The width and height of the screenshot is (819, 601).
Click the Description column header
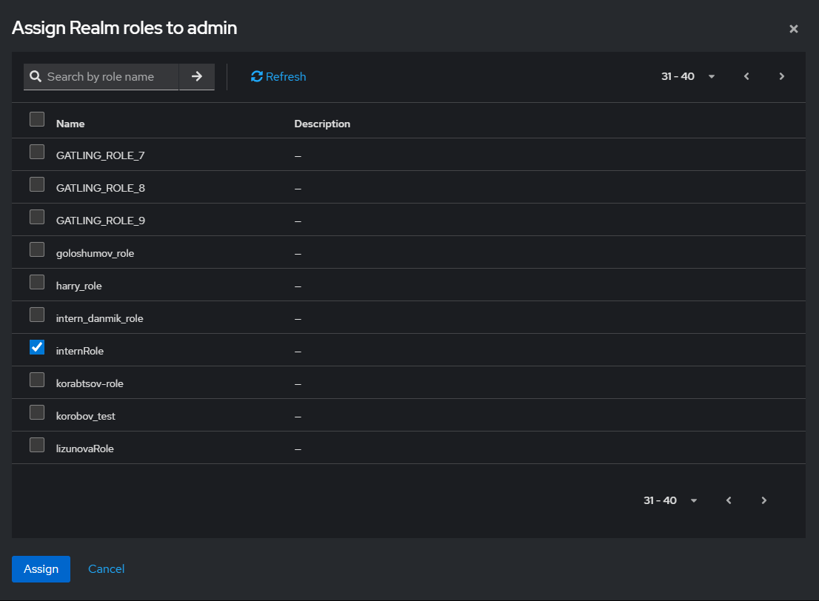point(322,124)
